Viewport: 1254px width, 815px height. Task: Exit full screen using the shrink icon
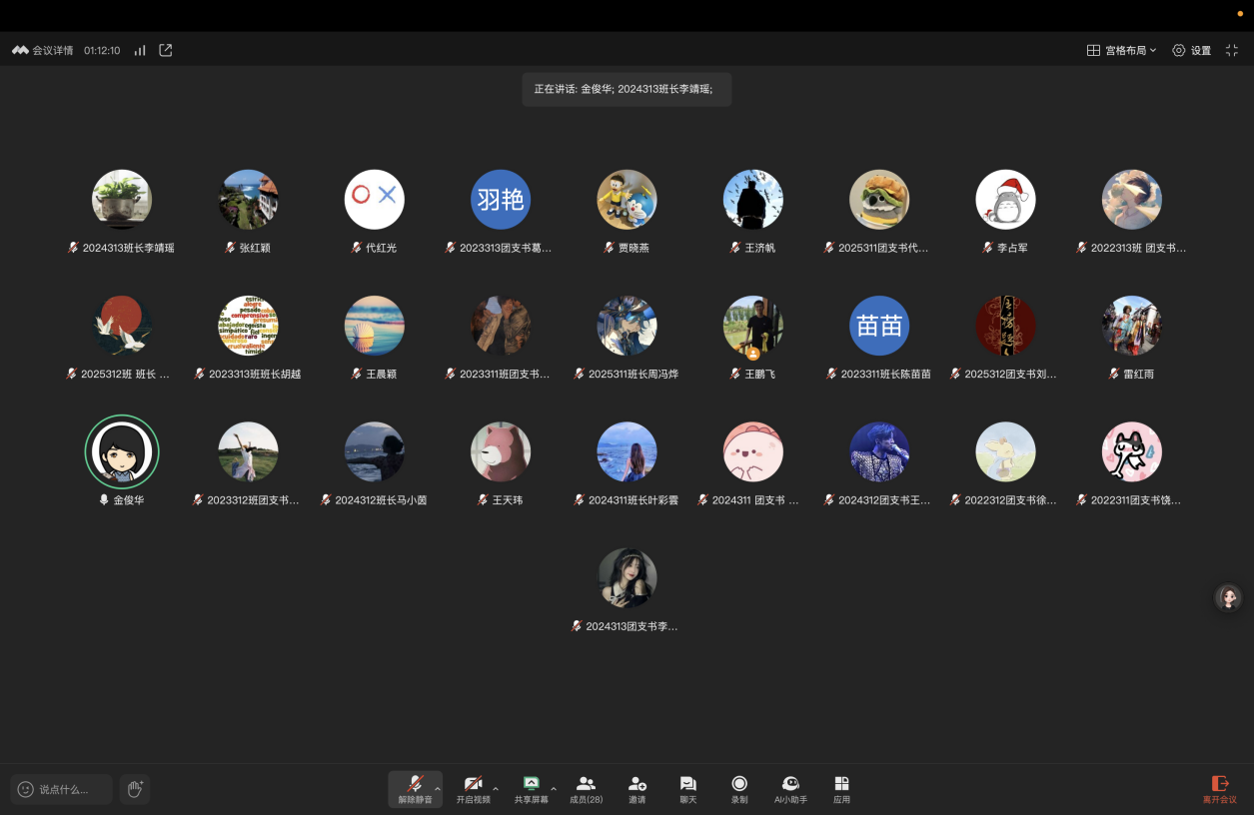tap(1232, 50)
